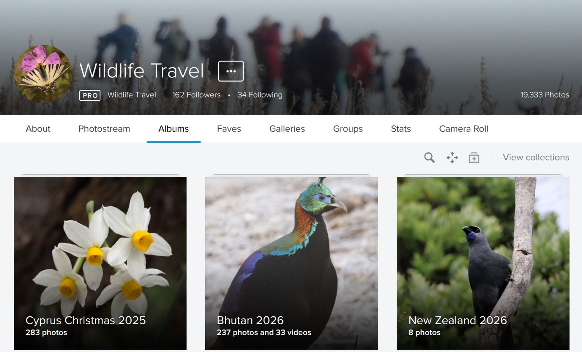Click the arrange albums move icon
Image resolution: width=582 pixels, height=352 pixels.
click(452, 158)
